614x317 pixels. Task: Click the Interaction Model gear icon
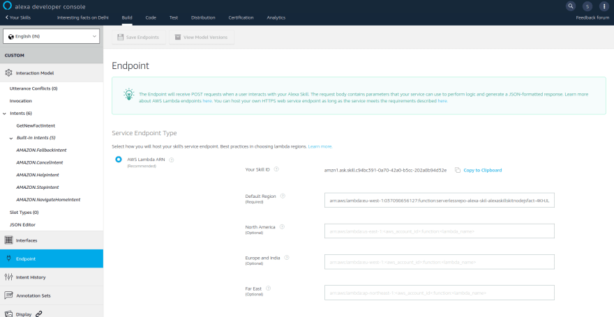[8, 72]
